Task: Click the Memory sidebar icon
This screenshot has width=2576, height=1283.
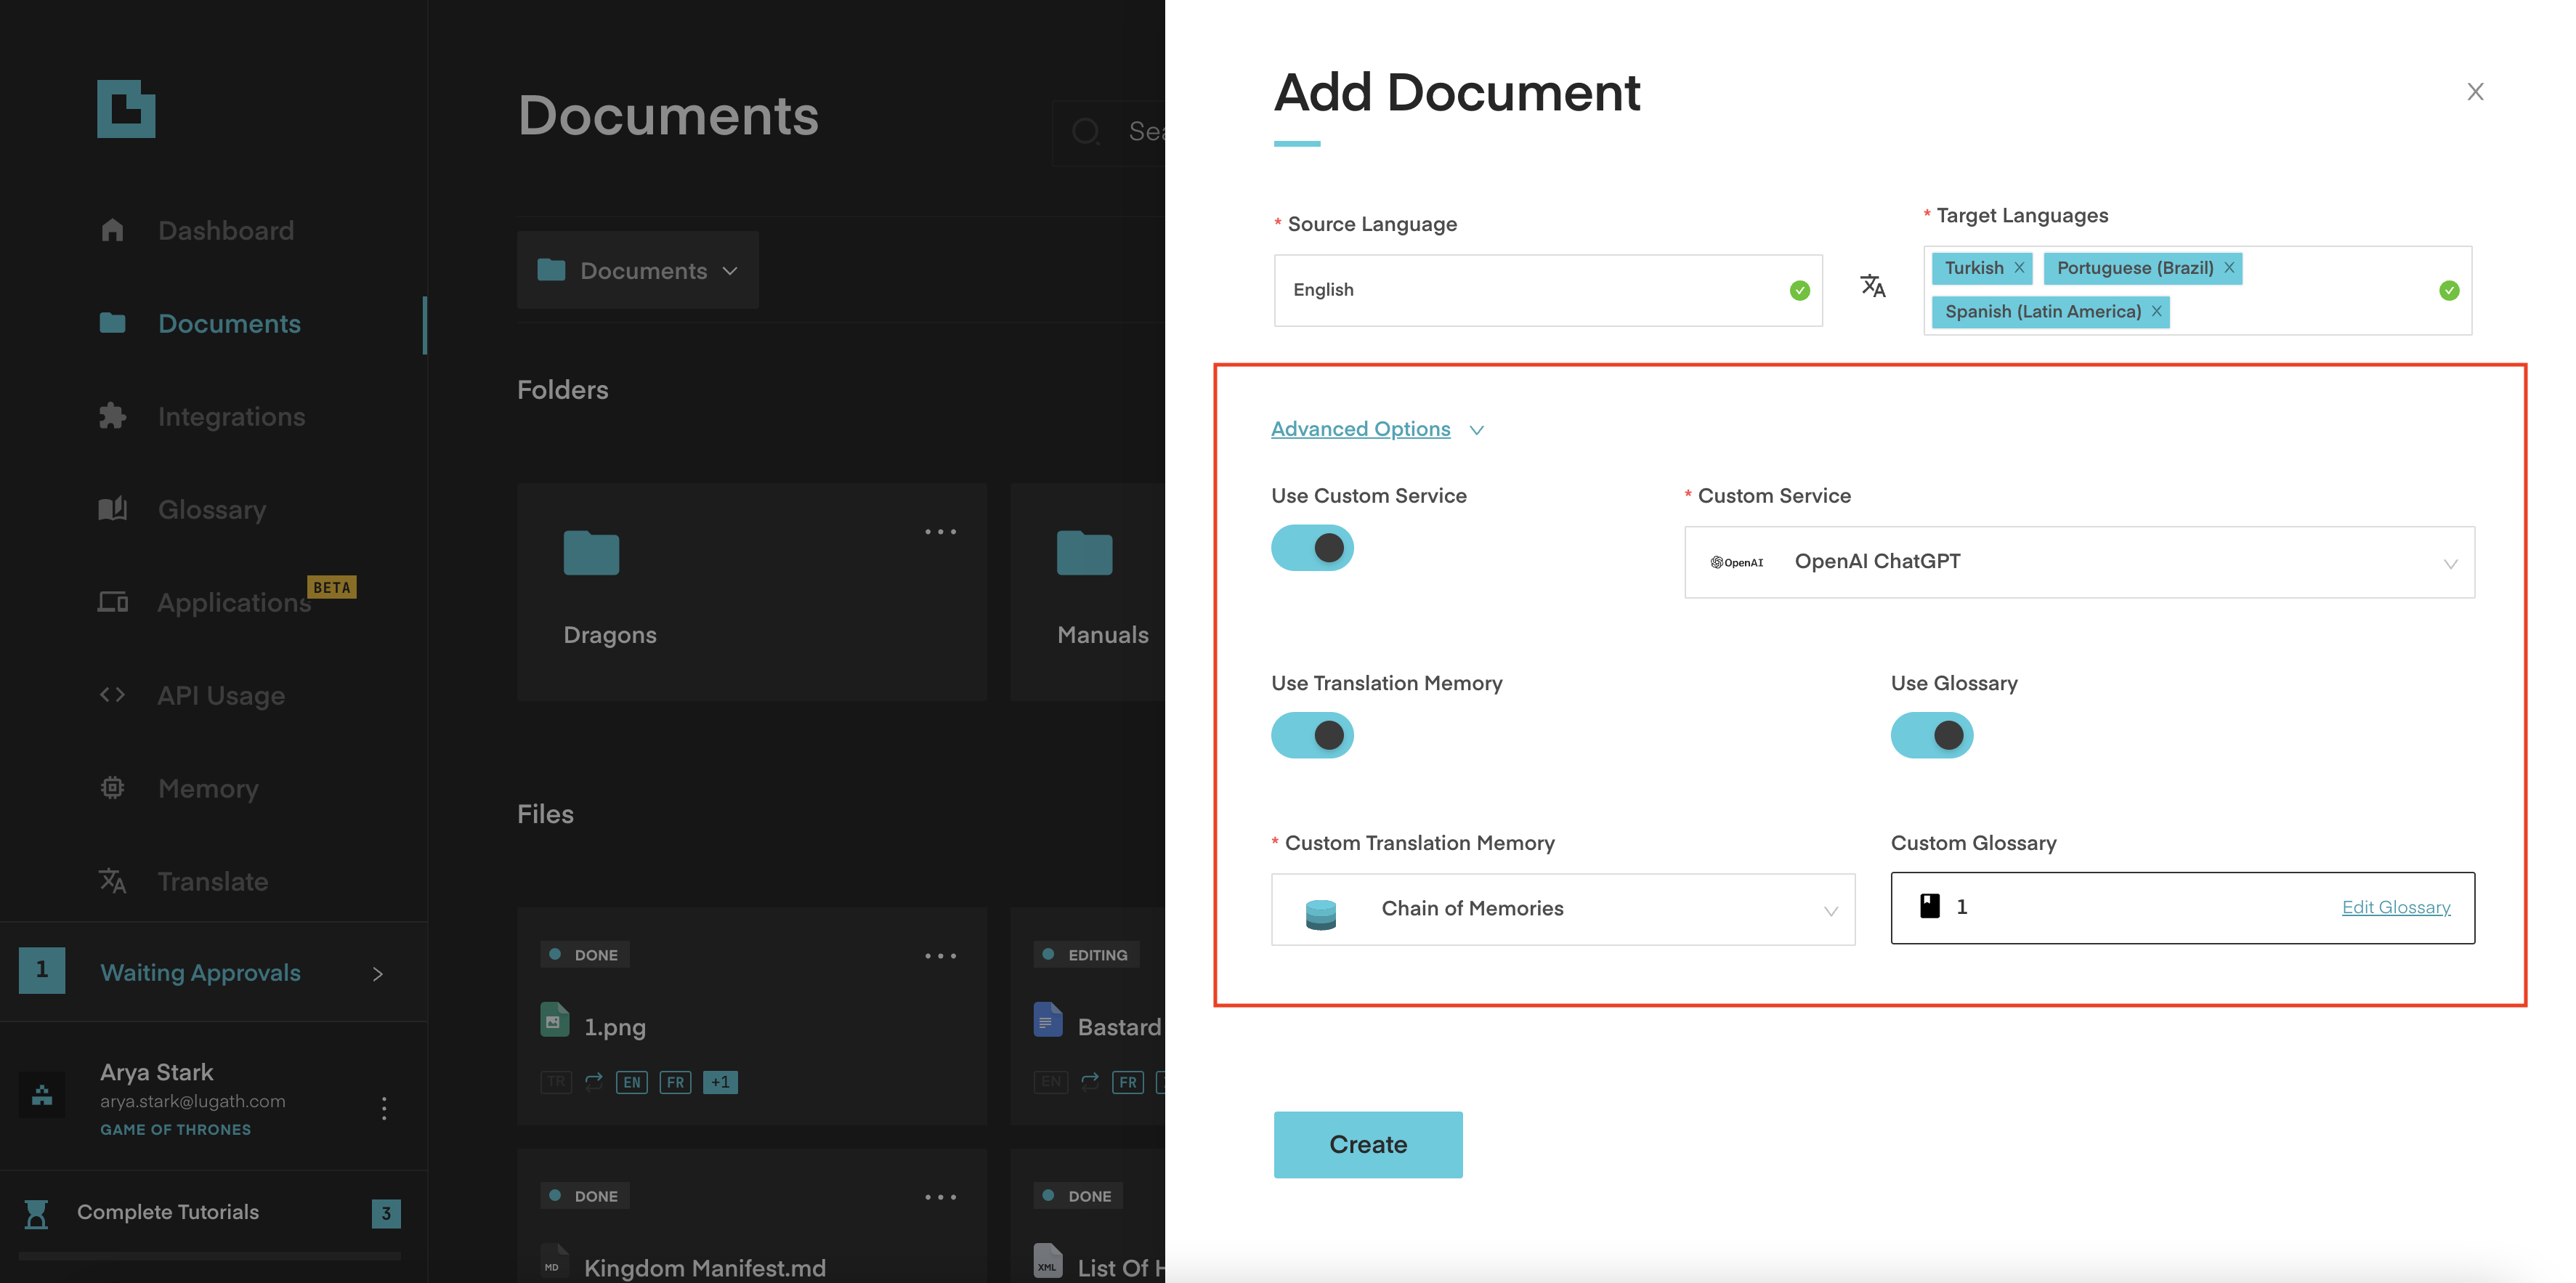Action: click(112, 790)
